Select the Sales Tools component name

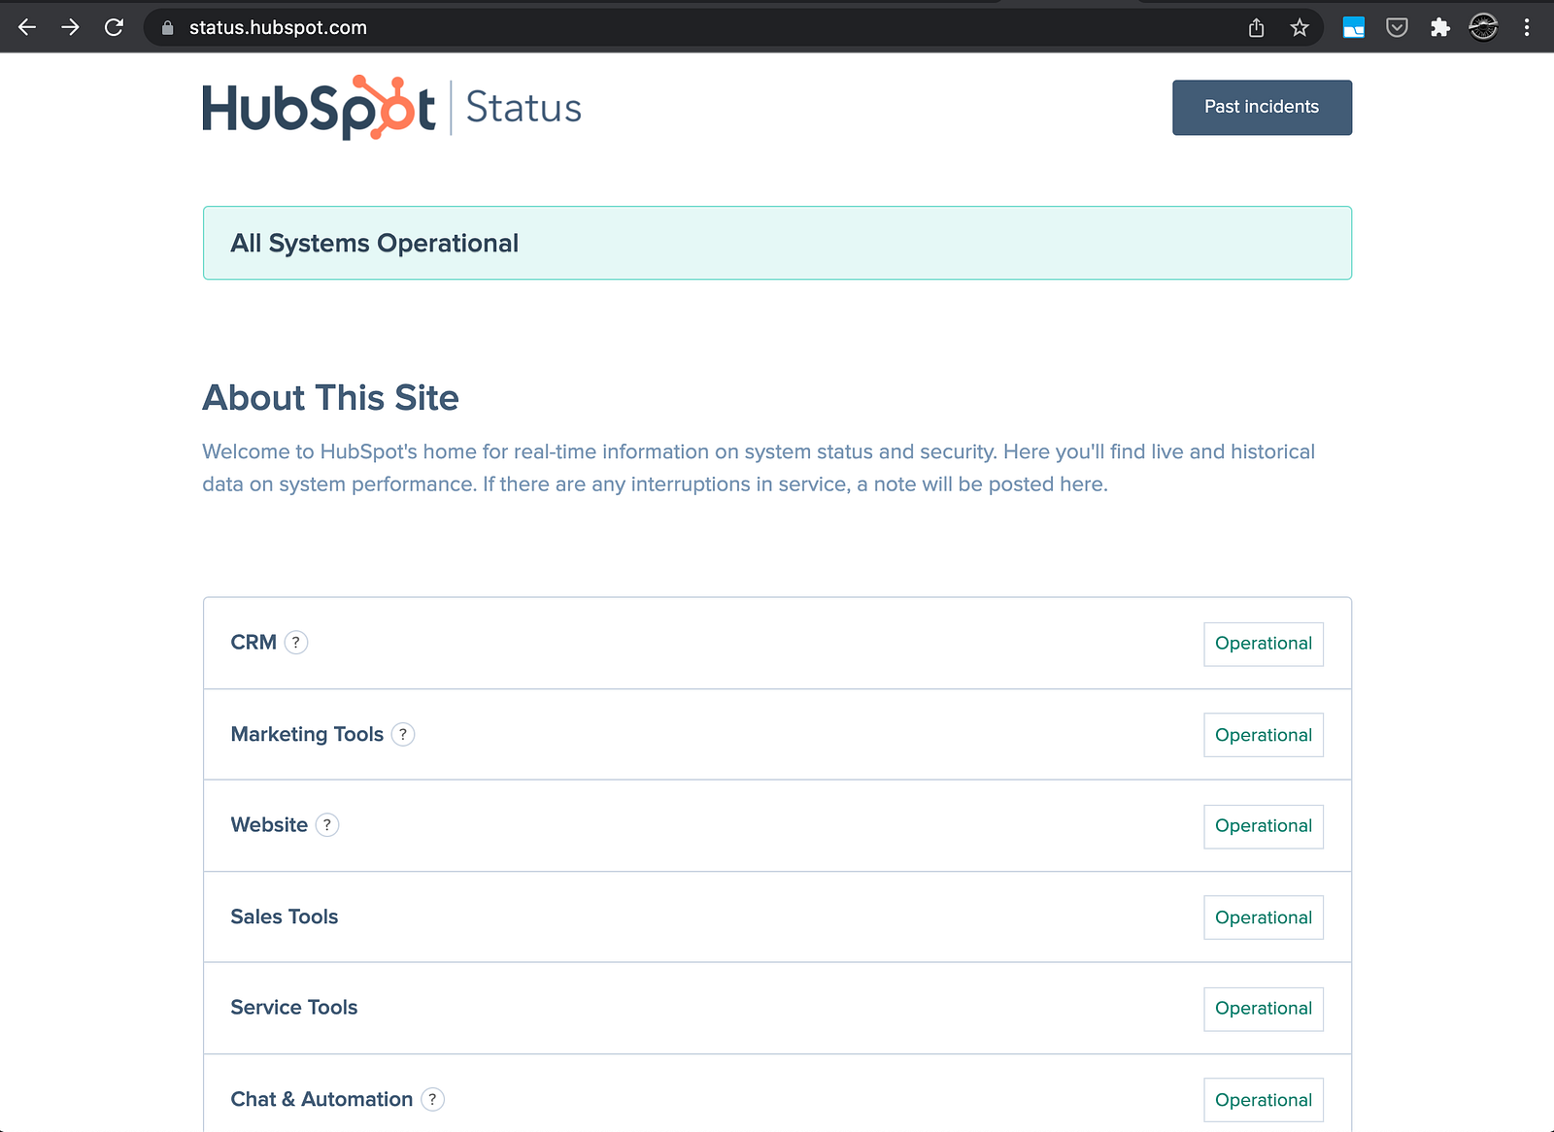coord(285,916)
